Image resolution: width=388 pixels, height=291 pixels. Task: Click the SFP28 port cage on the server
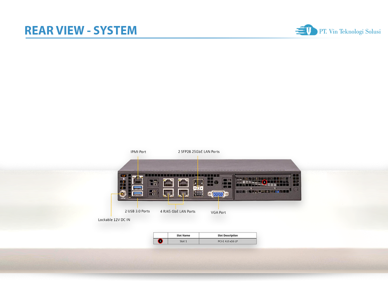pyautogui.click(x=198, y=188)
